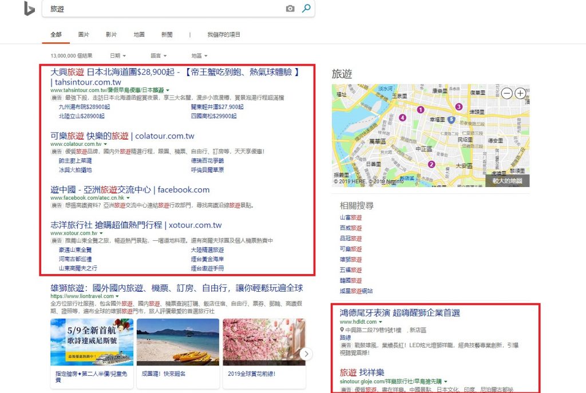
Task: Open the 旅遊 找祥樂 ad title
Action: [362, 372]
